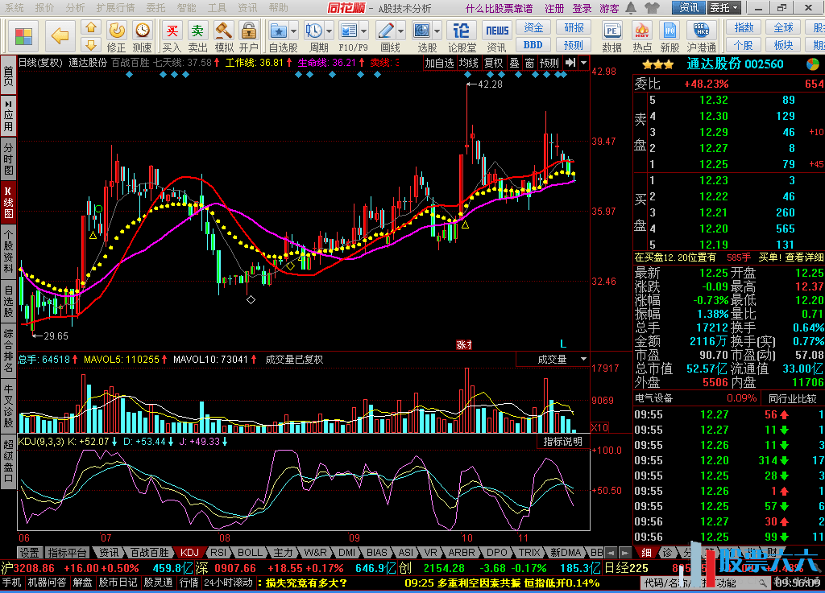
Task: Click the HOT 热点 flame icon
Action: coord(641,31)
